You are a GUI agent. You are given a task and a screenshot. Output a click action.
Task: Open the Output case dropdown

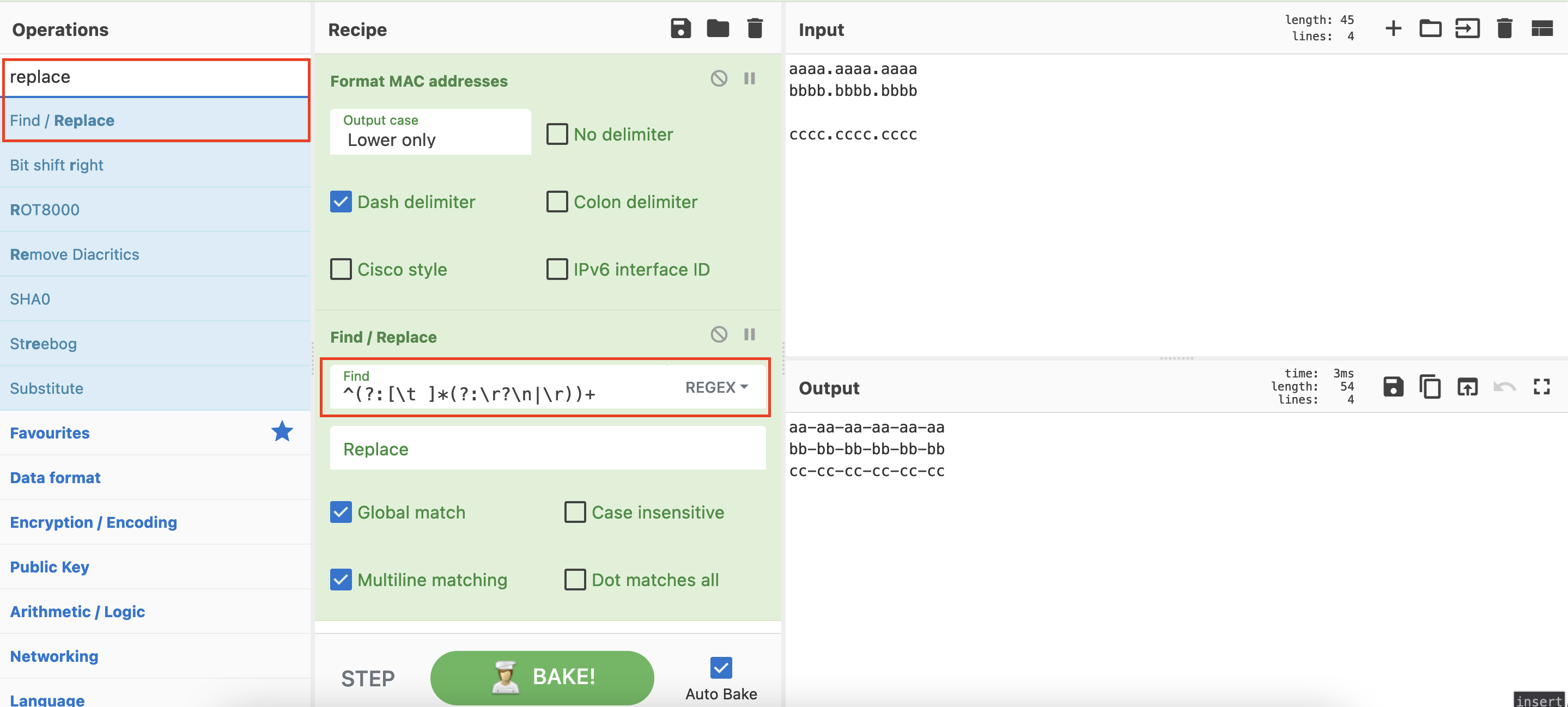(x=430, y=133)
